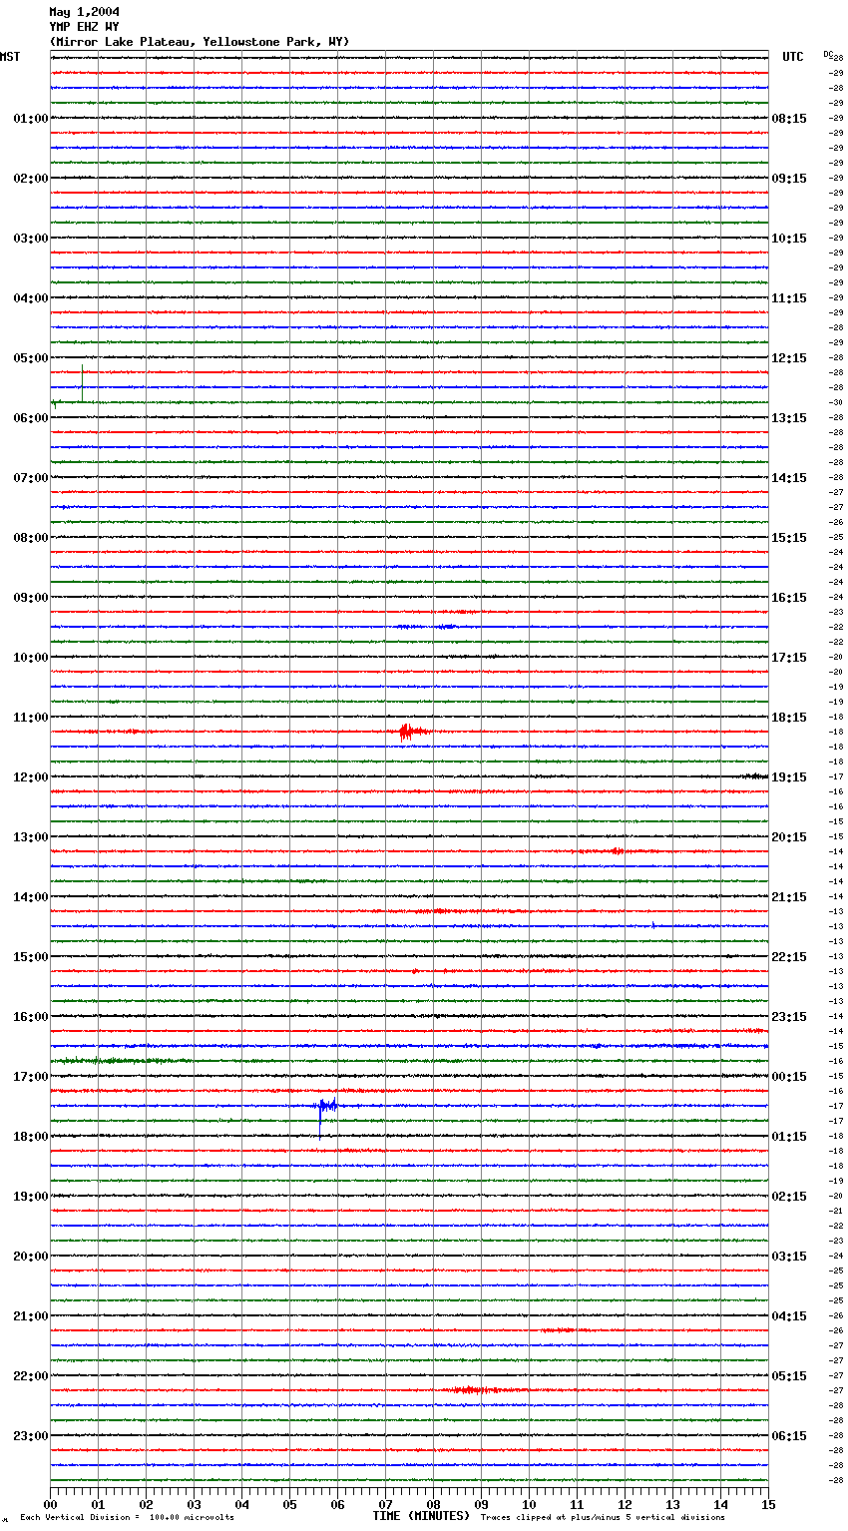Image resolution: width=848 pixels, height=1531 pixels.
Task: Click the '21:00' MST time label
Action: (31, 1316)
